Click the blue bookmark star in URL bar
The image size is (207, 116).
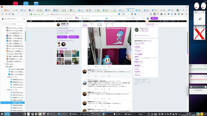click(x=135, y=14)
